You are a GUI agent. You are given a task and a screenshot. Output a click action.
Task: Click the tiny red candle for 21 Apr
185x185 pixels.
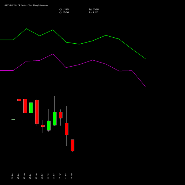(43, 126)
